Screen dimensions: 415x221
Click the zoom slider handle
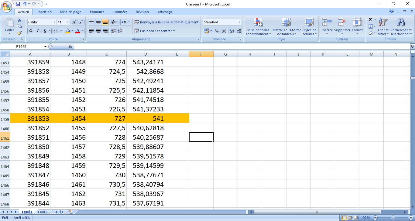click(x=393, y=218)
